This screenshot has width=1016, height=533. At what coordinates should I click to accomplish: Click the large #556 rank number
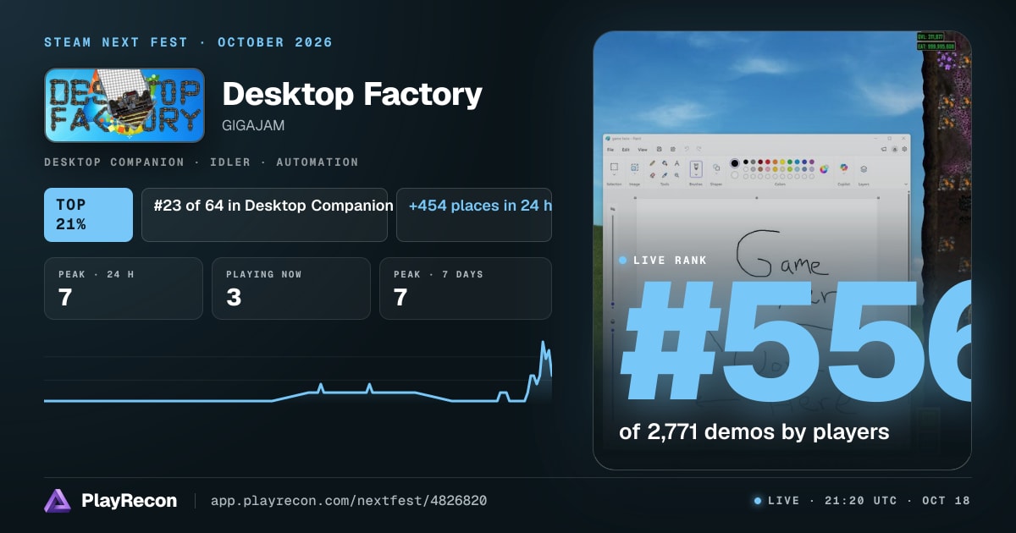(794, 343)
